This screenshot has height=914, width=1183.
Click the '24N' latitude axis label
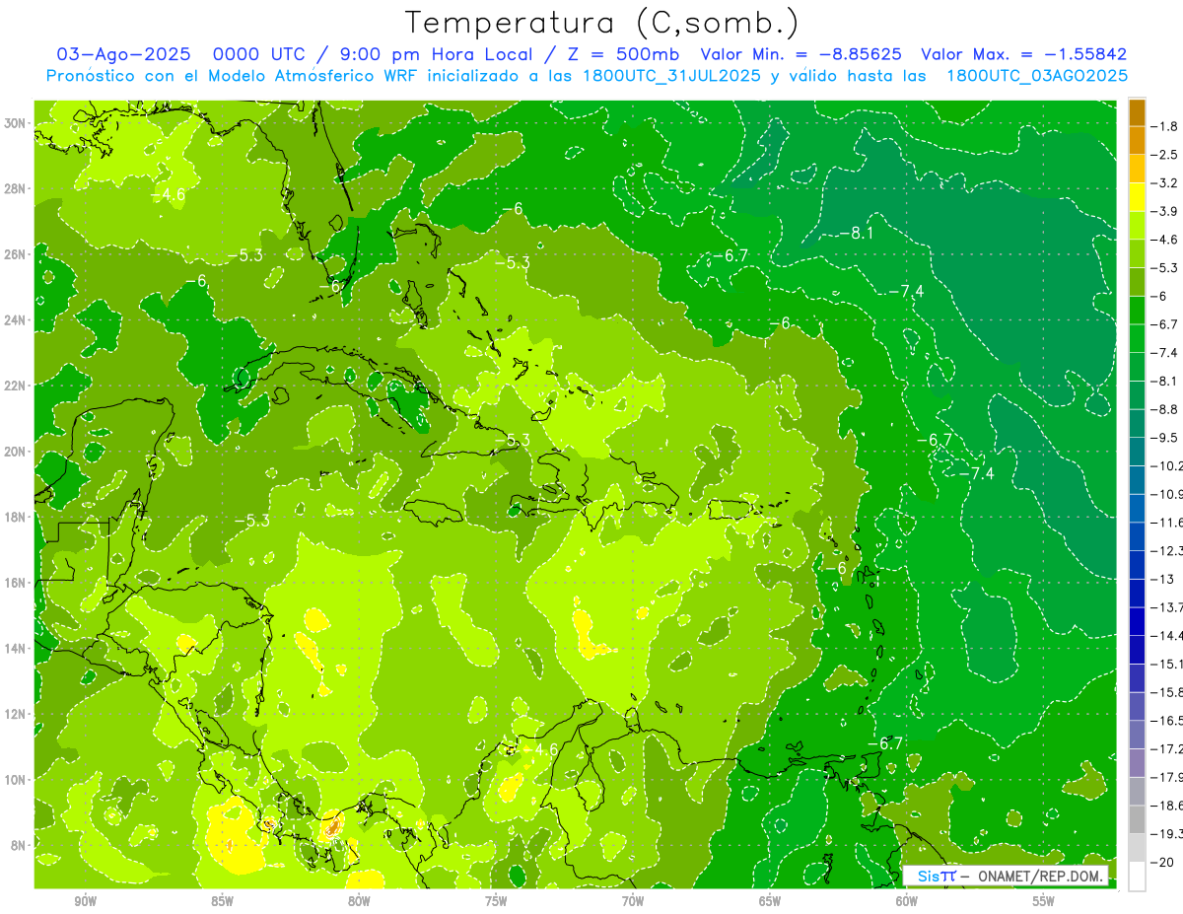(17, 319)
